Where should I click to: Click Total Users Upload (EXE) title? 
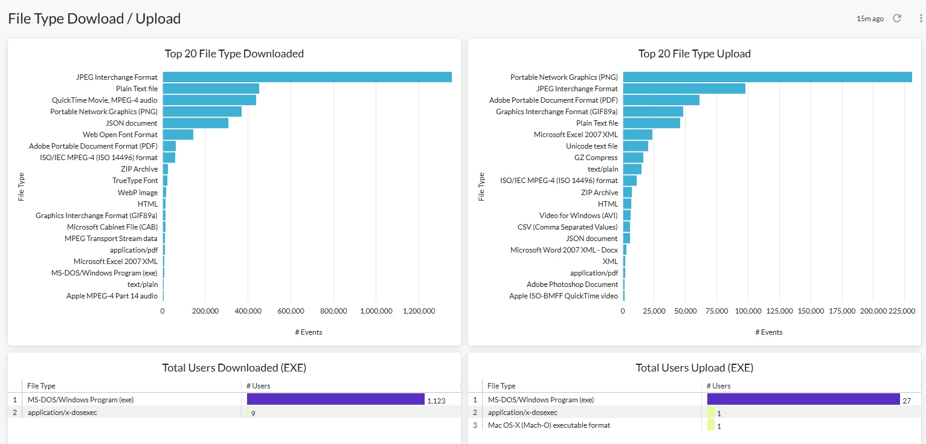click(x=695, y=367)
